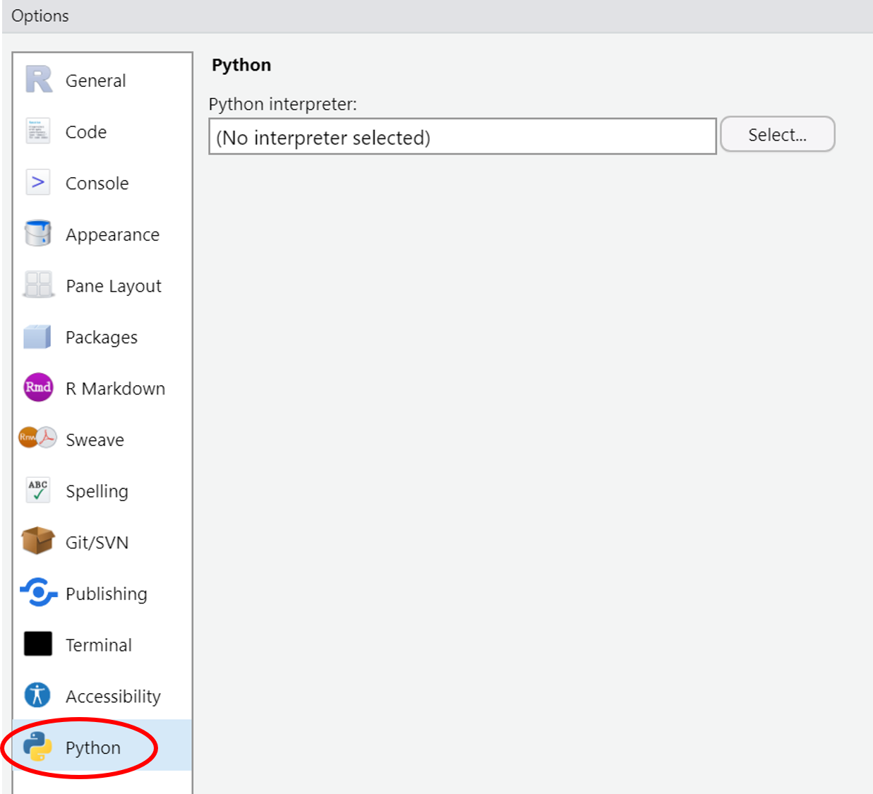The height and width of the screenshot is (794, 873).
Task: Open the Sweave section
Action: 102,440
